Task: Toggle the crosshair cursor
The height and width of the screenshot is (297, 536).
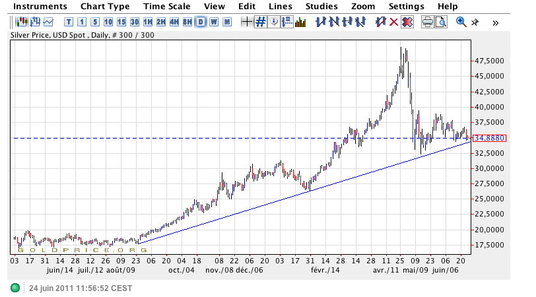Action: [247, 22]
